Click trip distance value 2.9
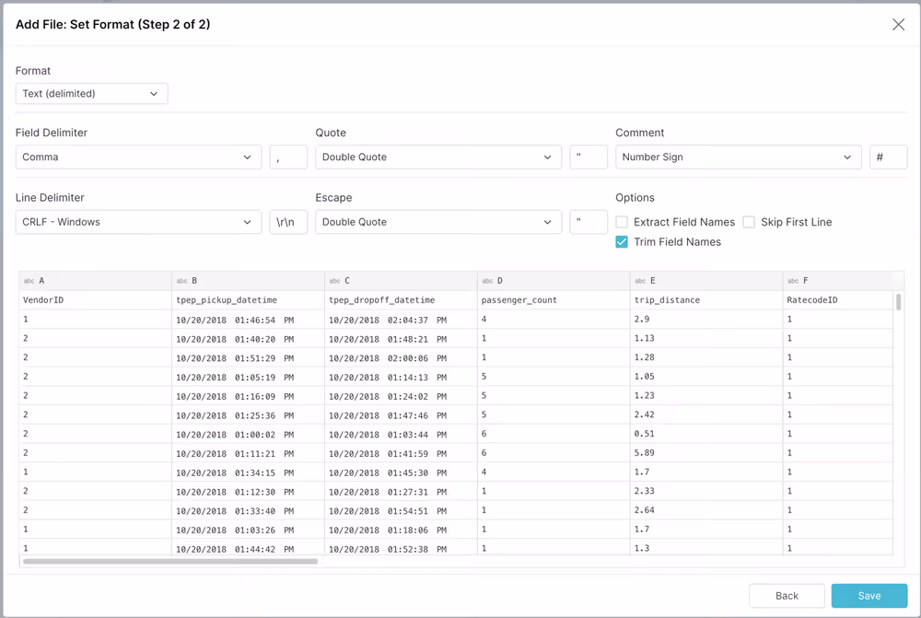 (641, 319)
